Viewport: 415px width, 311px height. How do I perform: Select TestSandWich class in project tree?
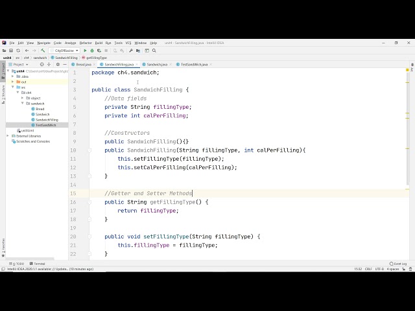(43, 125)
